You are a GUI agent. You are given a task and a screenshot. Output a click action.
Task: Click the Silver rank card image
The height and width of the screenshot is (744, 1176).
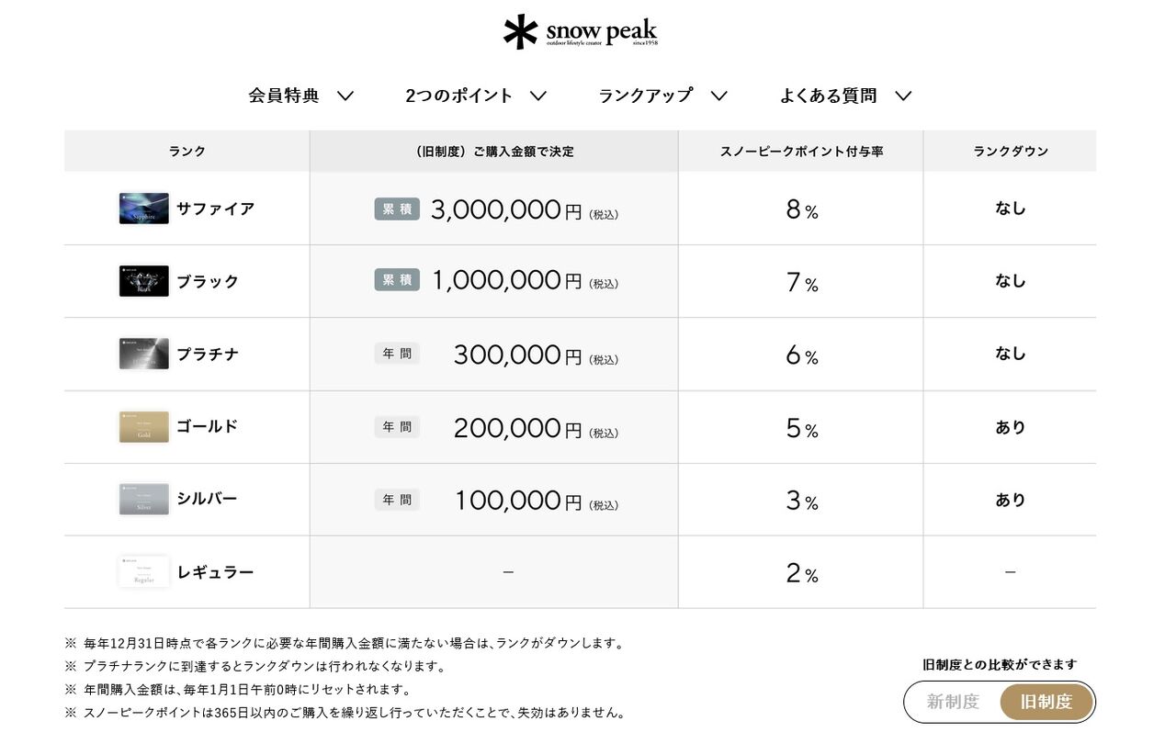143,499
